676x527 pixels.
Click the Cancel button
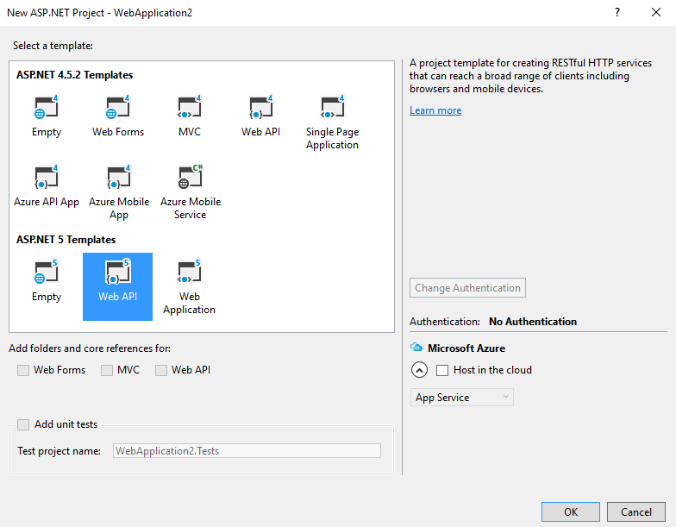pos(636,512)
